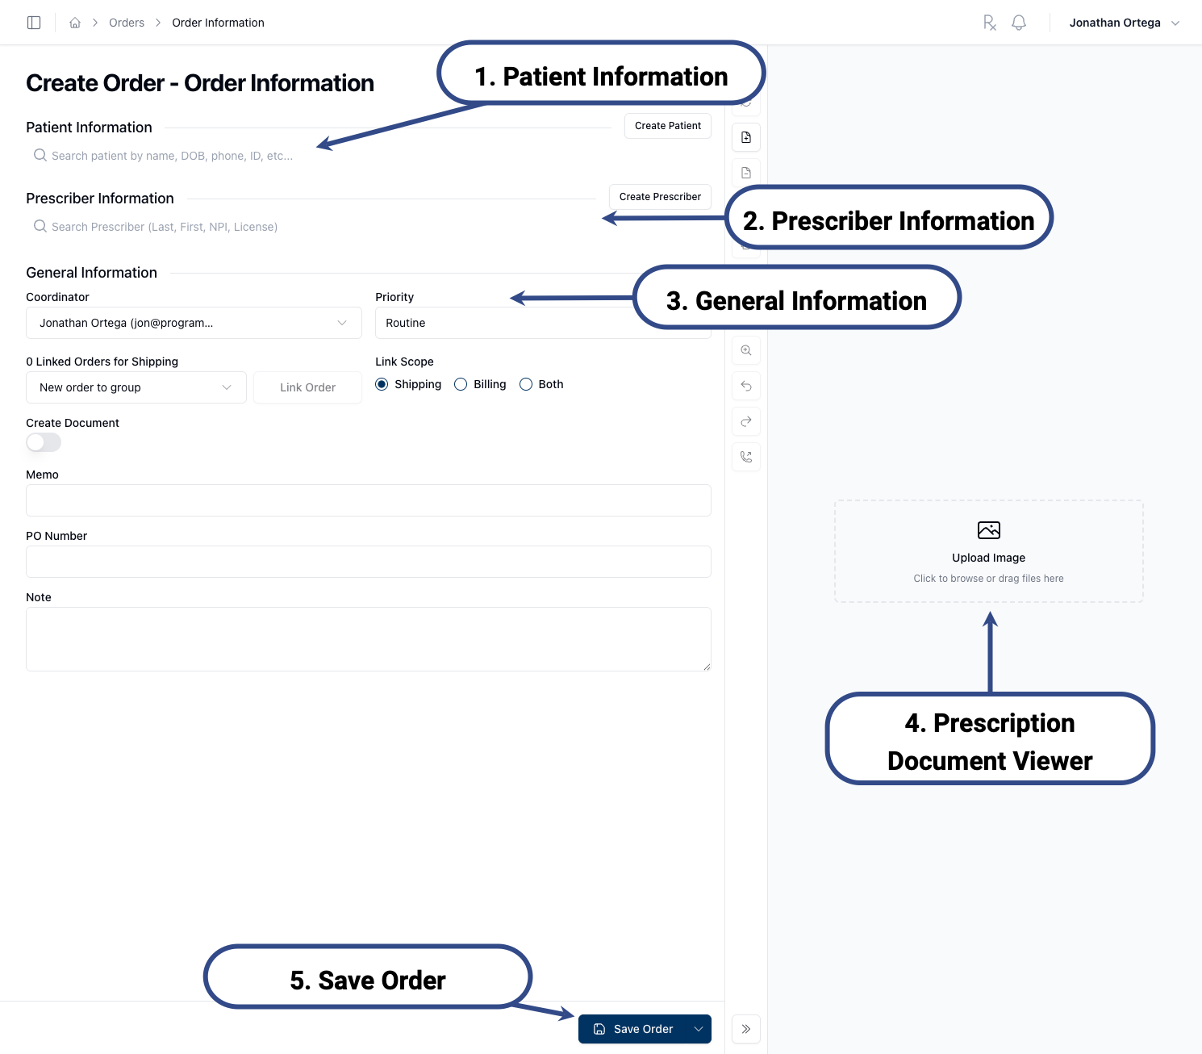This screenshot has width=1202, height=1054.
Task: Select the Shipping link scope radio button
Action: 382,384
